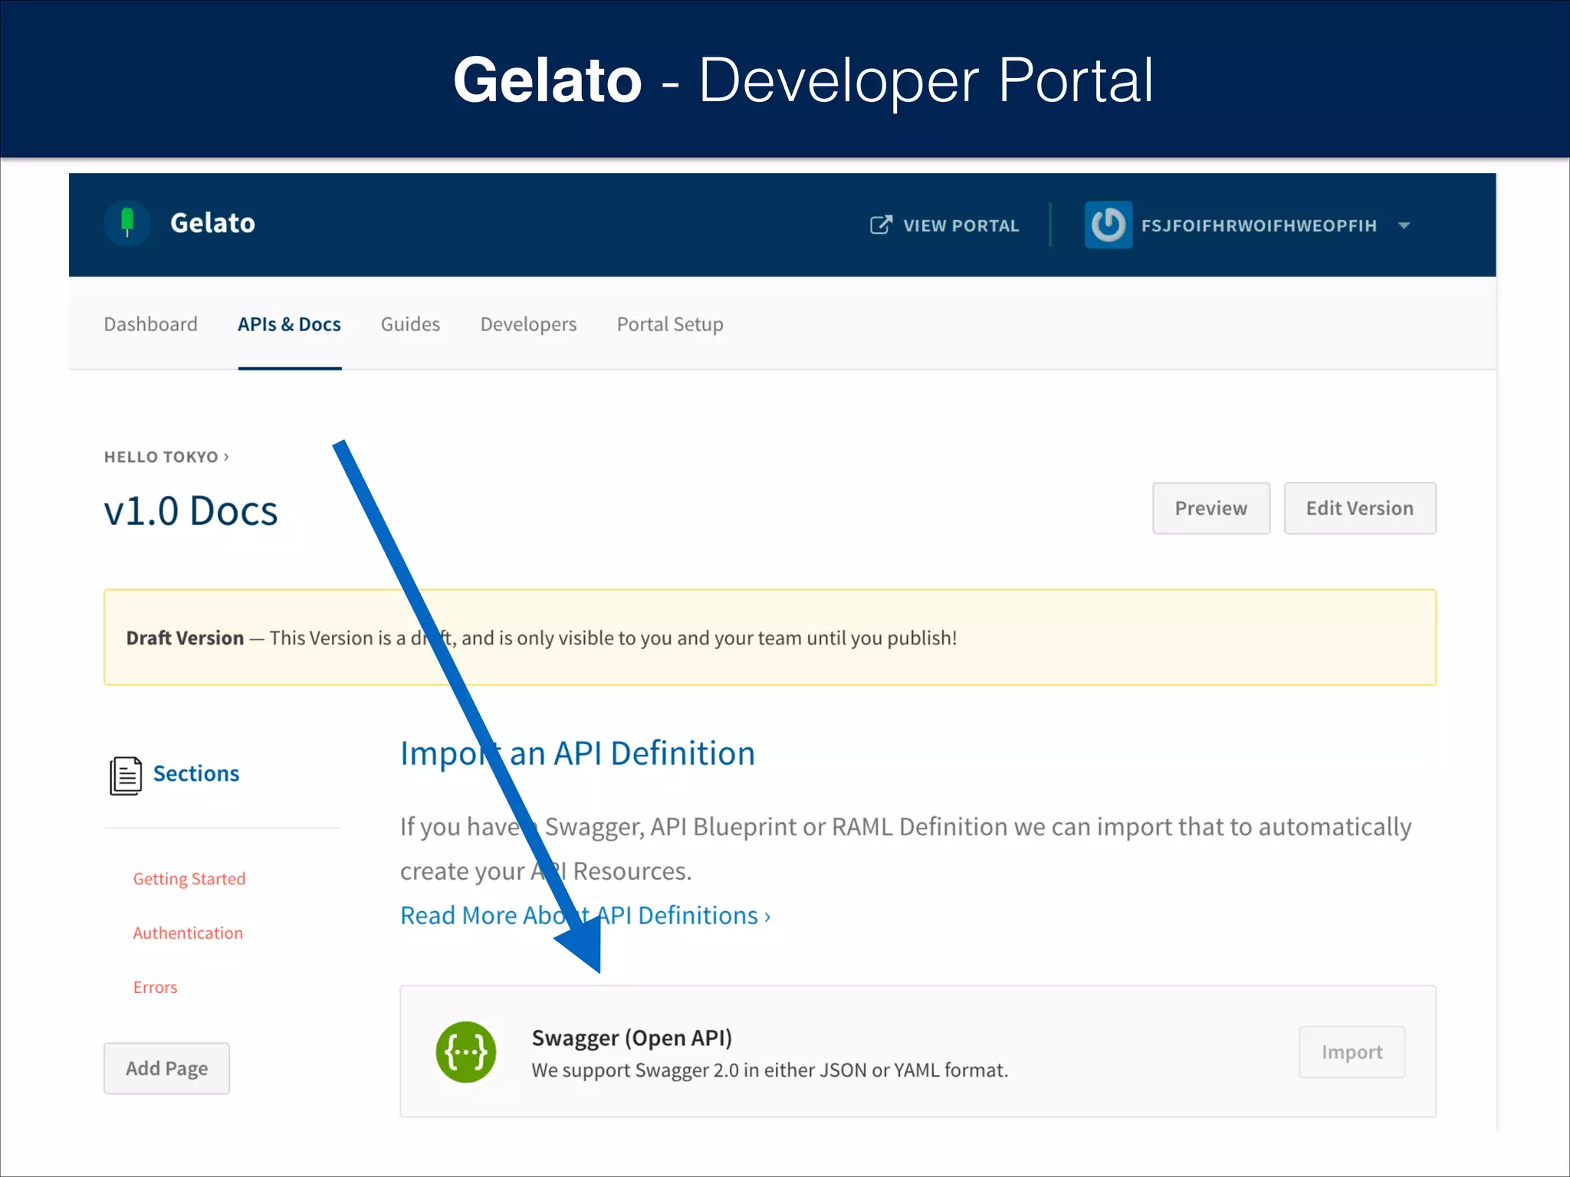
Task: Click the Sections document icon
Action: coord(125,775)
